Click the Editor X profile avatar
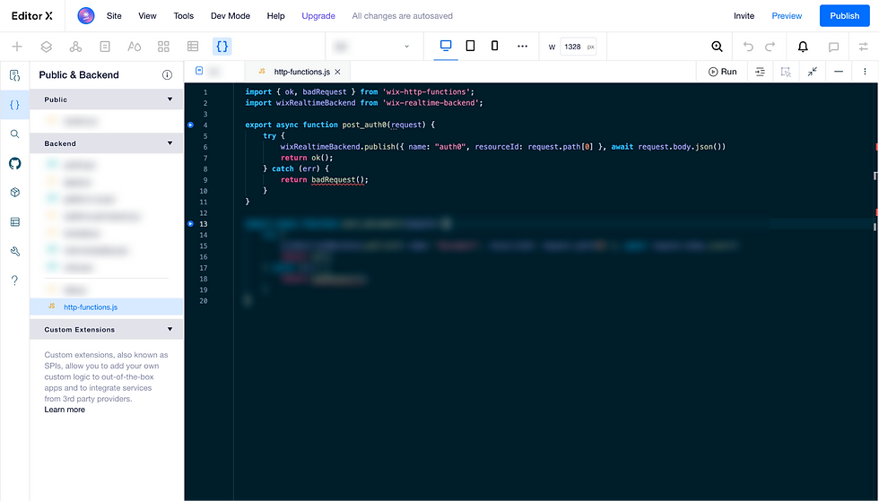Image resolution: width=879 pixels, height=501 pixels. pyautogui.click(x=86, y=16)
